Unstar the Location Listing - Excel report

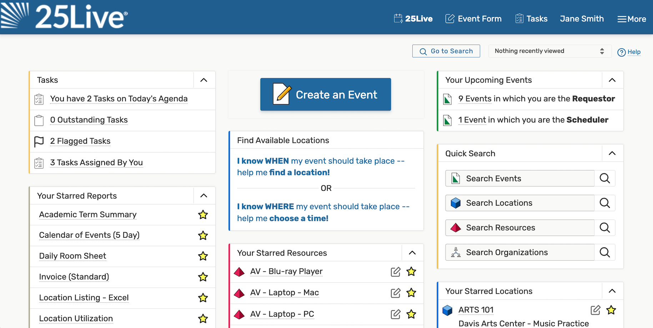click(203, 298)
